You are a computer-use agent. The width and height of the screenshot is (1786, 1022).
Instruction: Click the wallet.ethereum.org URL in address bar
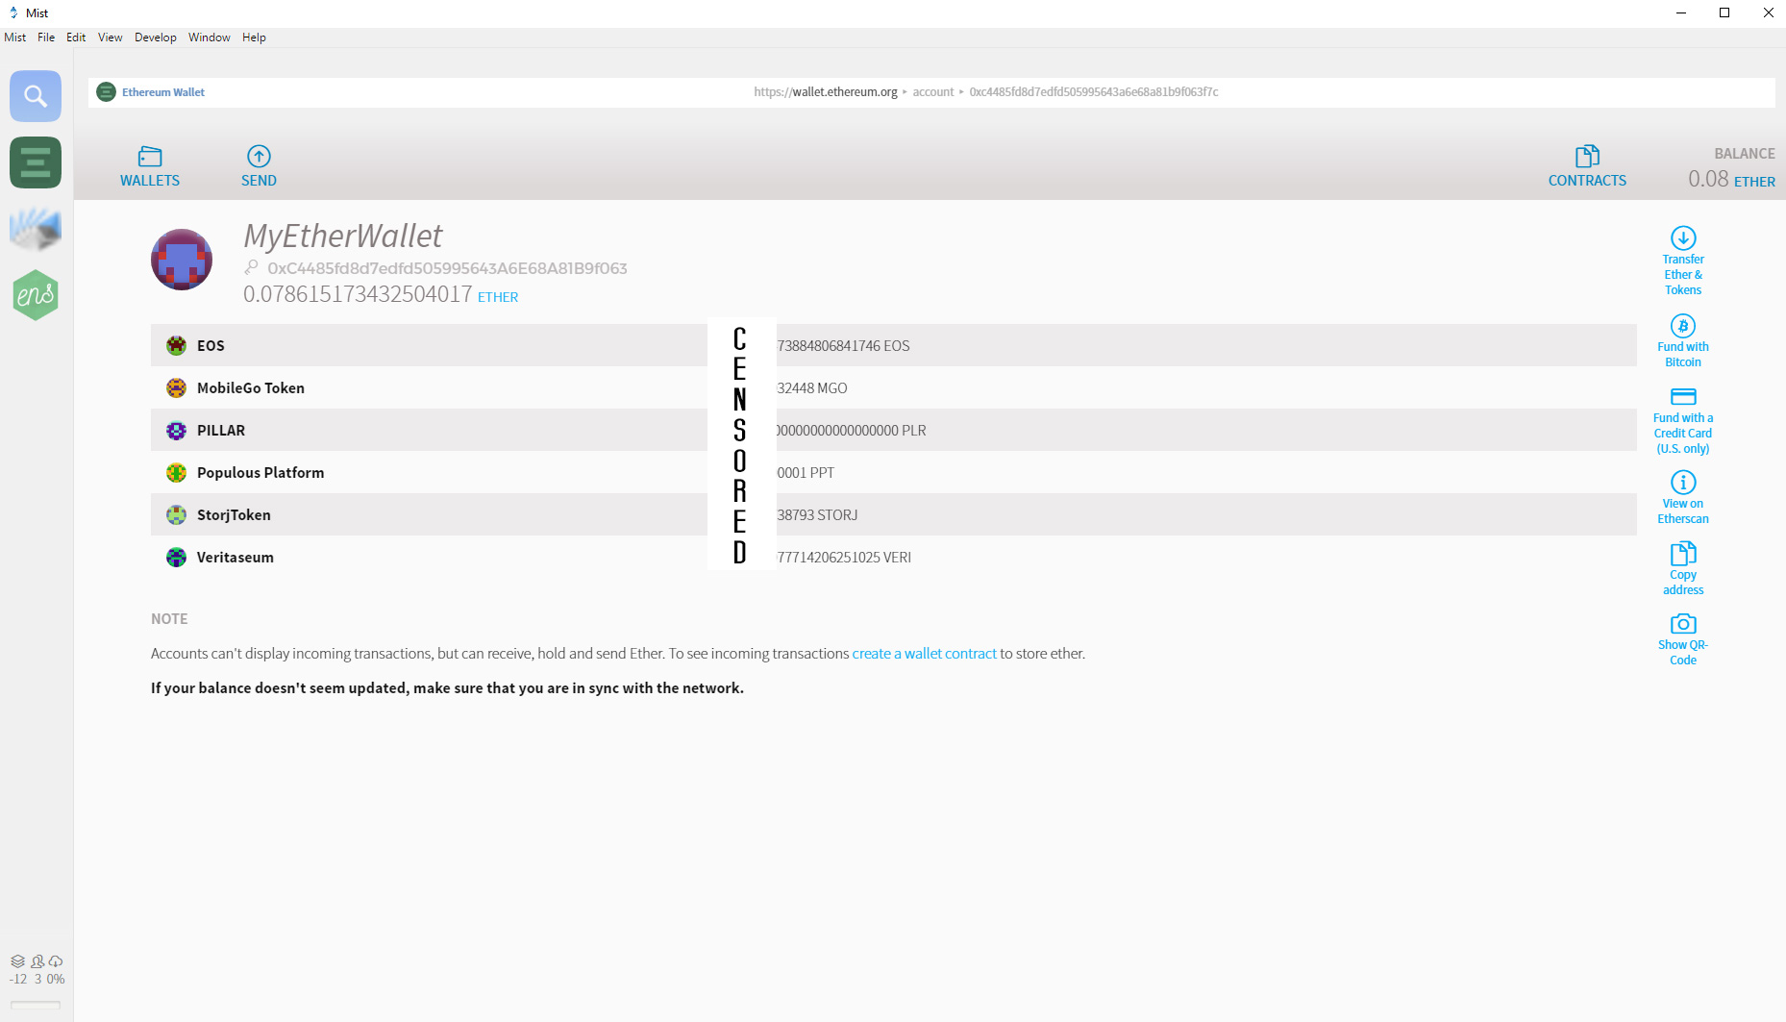(826, 92)
